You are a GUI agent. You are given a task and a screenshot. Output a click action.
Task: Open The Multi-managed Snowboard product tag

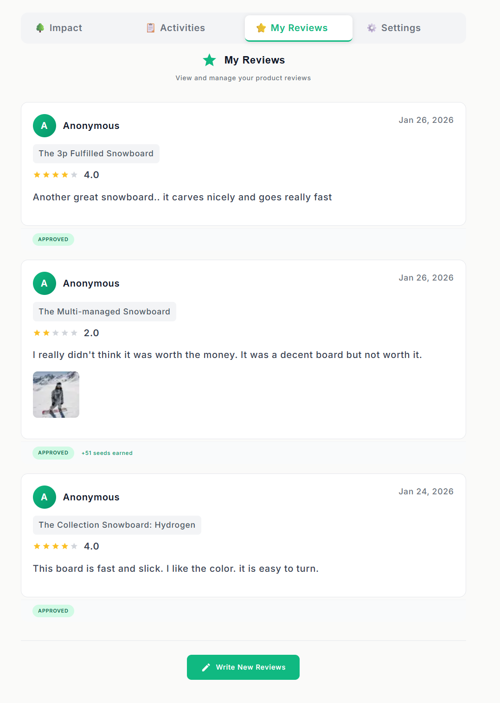[x=104, y=312]
